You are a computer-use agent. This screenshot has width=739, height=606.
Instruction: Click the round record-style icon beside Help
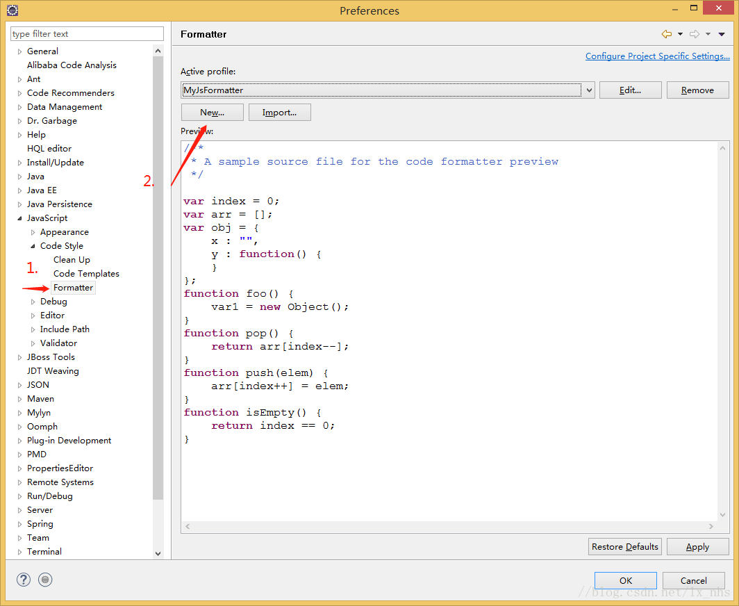[x=44, y=579]
